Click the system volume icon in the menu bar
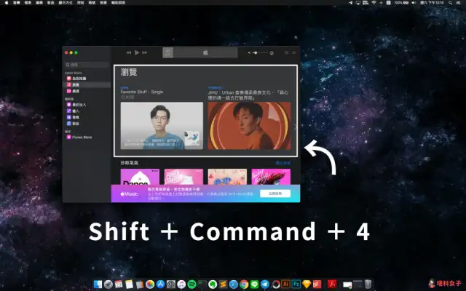Viewport: 466px width, 291px height. 414,3
